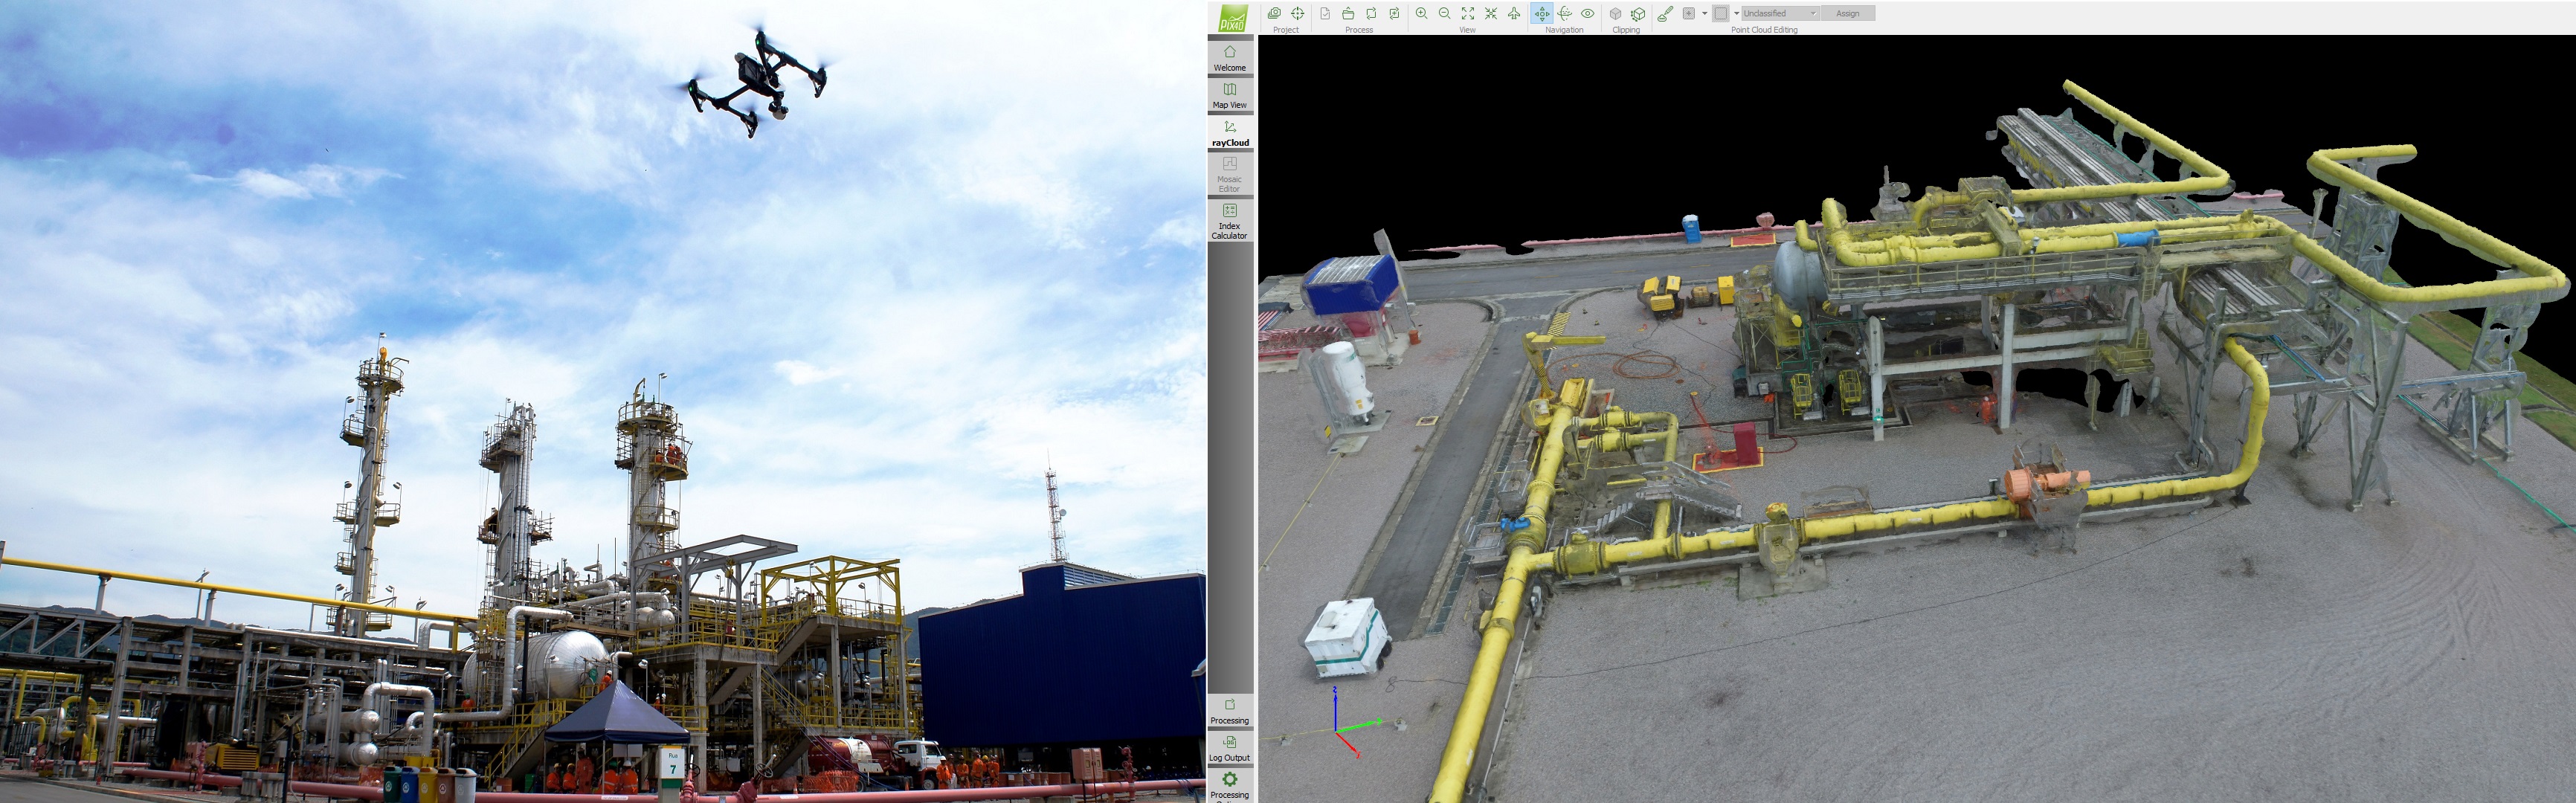Click the zoom in magnifier icon

pos(1421,13)
